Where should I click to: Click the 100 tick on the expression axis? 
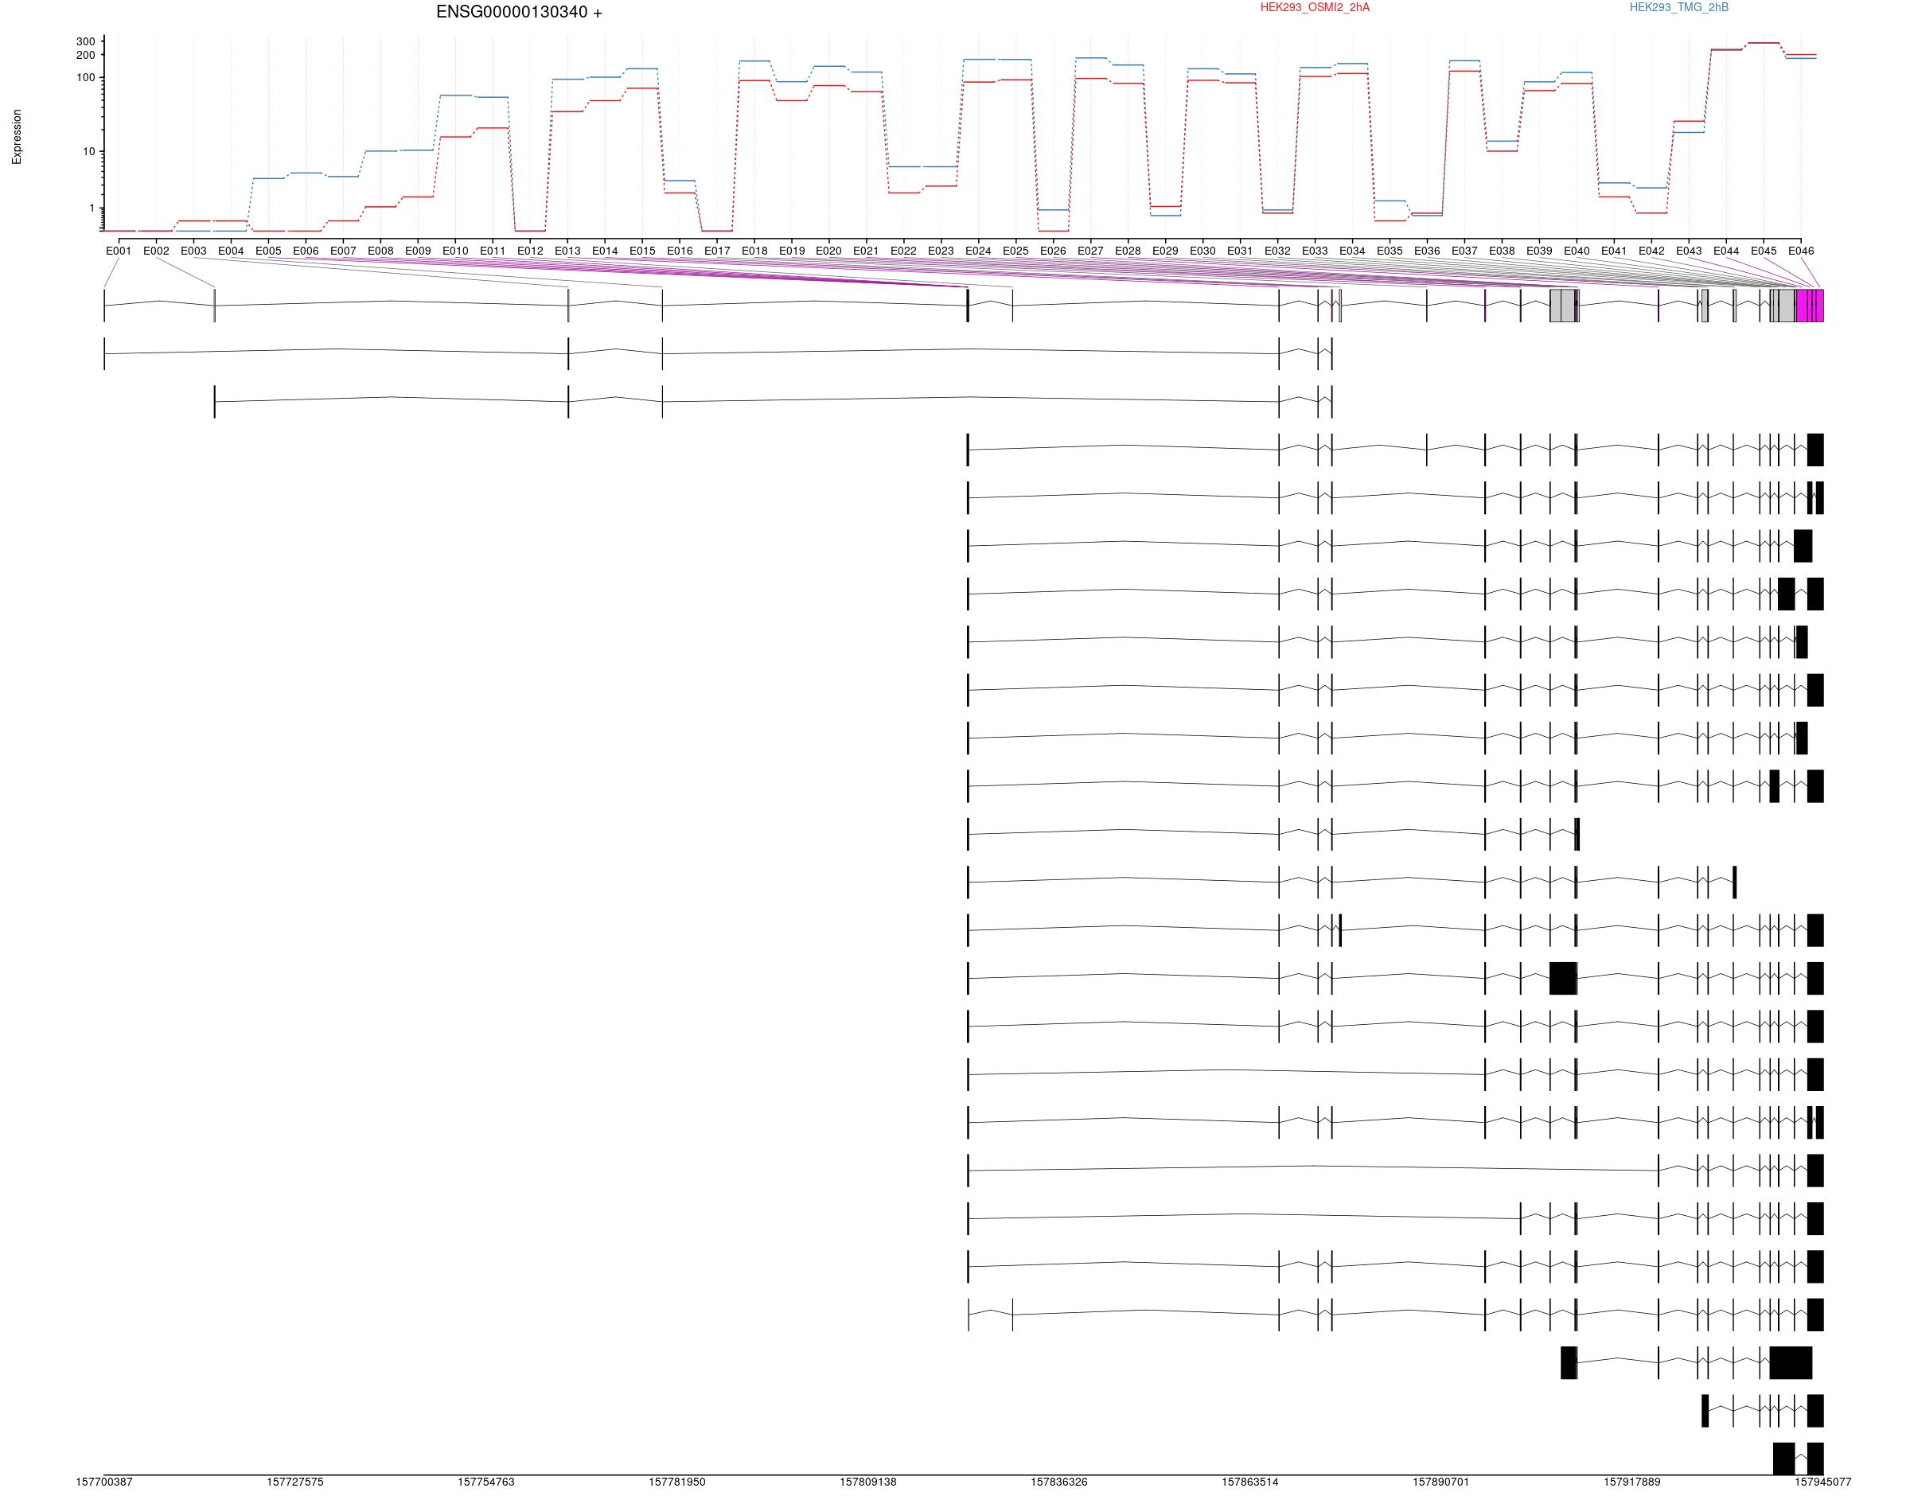pos(86,78)
